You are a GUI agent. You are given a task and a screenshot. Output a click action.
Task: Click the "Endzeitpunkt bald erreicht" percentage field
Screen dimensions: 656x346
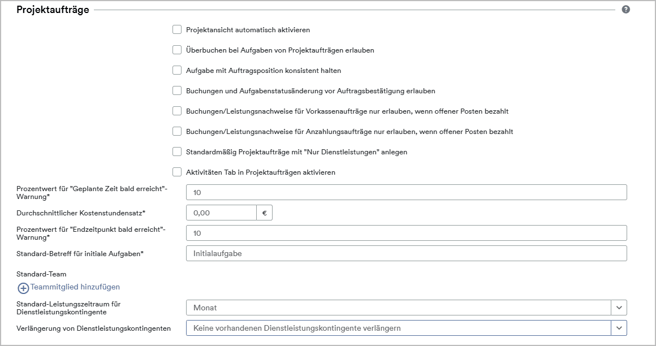pos(406,233)
